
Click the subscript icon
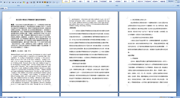[16, 2]
